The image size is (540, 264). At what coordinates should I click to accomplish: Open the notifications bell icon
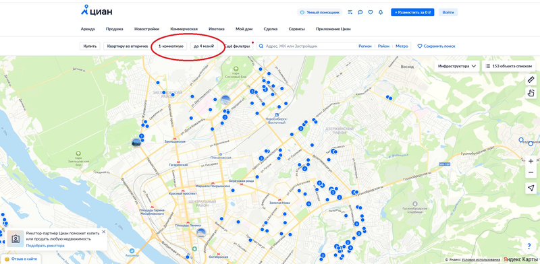(x=381, y=12)
